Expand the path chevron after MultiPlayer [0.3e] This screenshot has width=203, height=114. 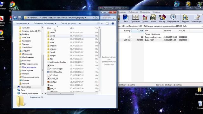(85, 18)
